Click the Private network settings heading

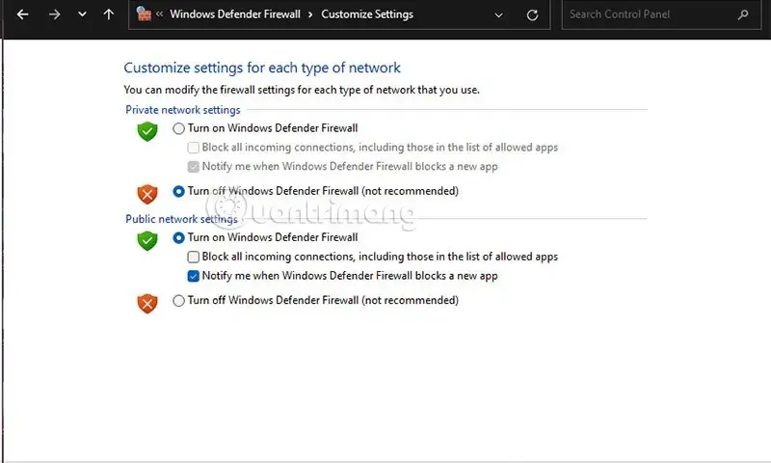(x=183, y=110)
